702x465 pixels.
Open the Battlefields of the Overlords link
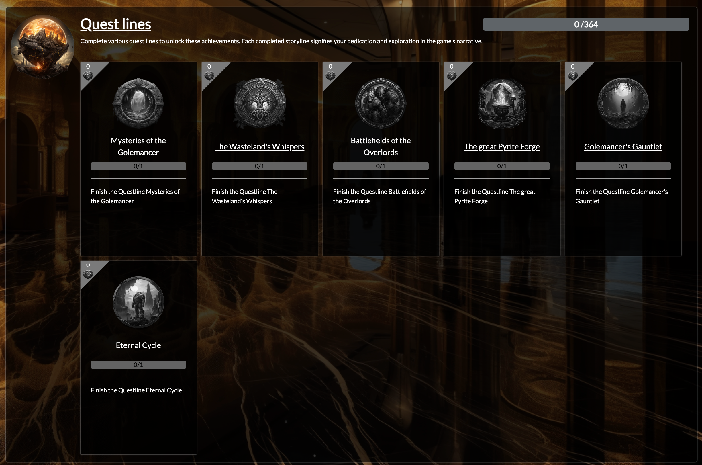(x=381, y=146)
